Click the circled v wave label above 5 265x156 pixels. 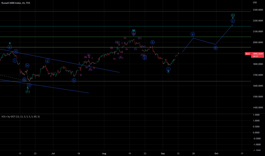pos(29,85)
